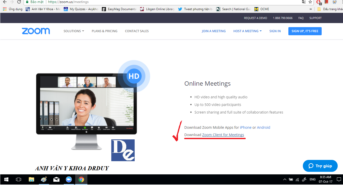Open the red Opera-style extension icon
This screenshot has height=185, width=343.
click(319, 2)
